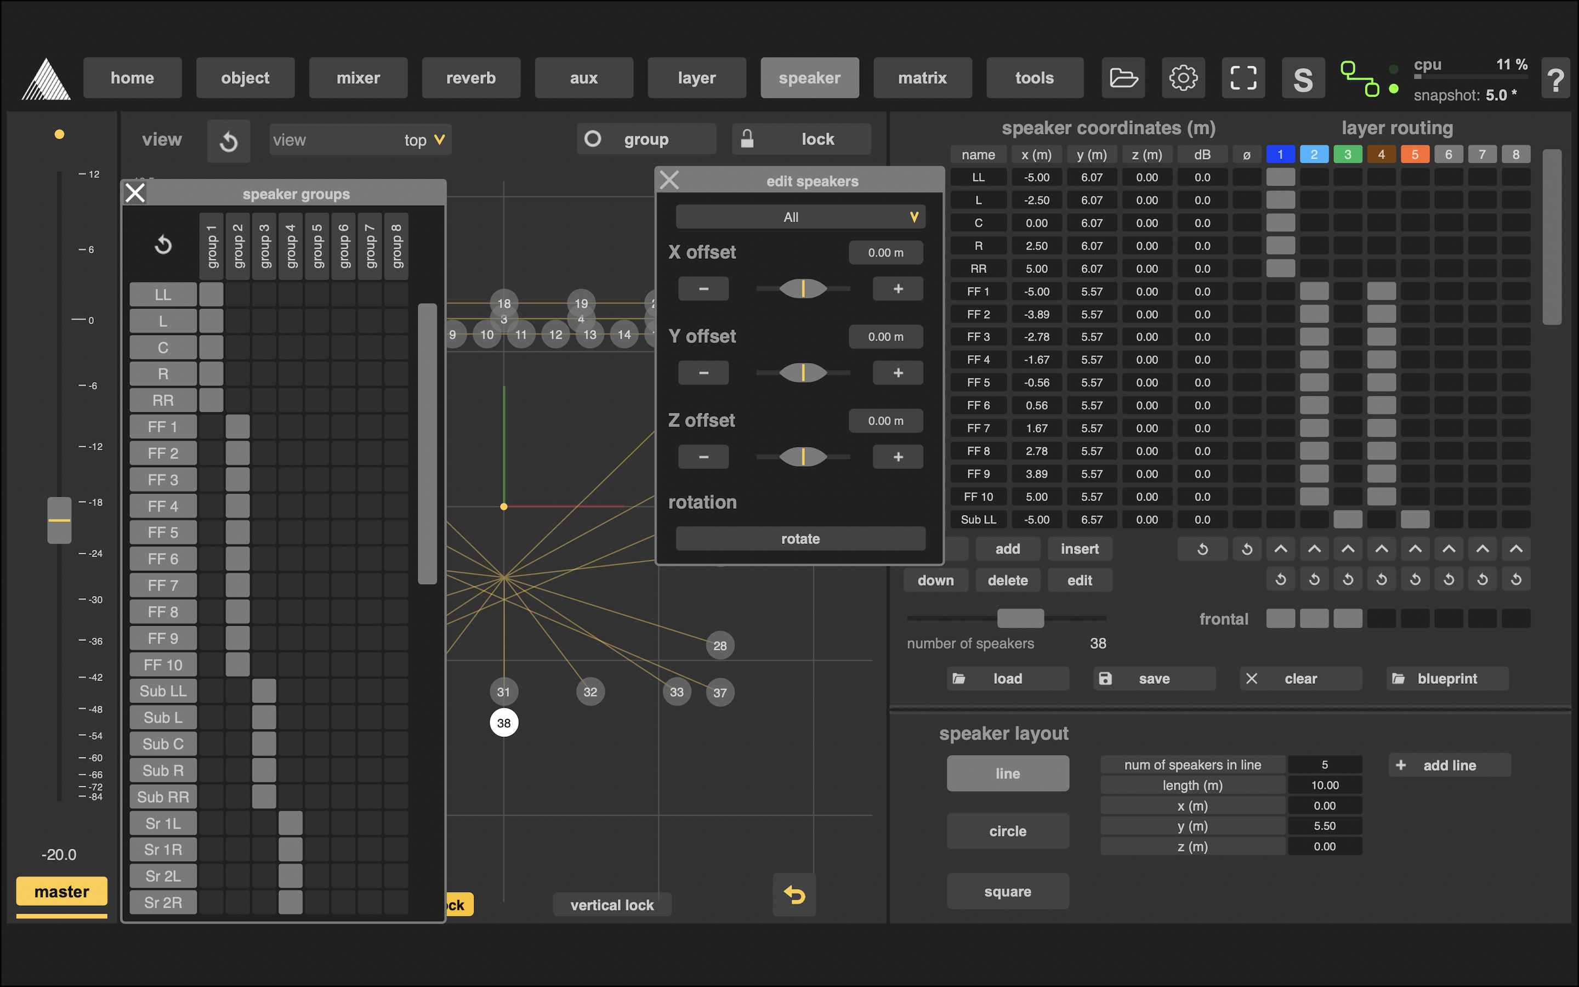Click the master fader handle
This screenshot has width=1579, height=987.
pyautogui.click(x=59, y=520)
